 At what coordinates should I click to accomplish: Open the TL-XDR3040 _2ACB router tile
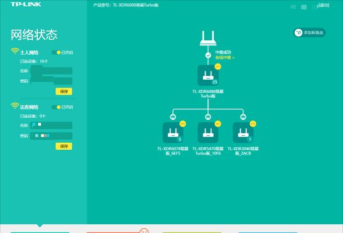pos(243,133)
